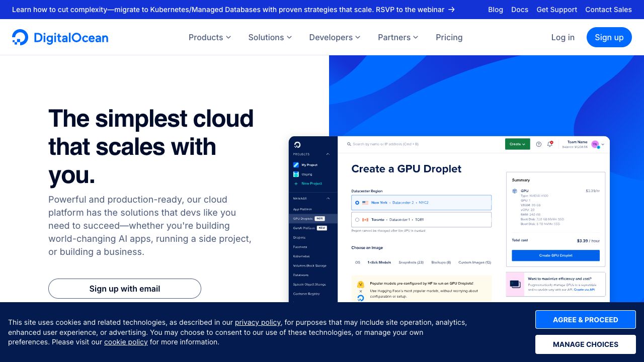The height and width of the screenshot is (362, 644).
Task: Open the green Create dropdown button
Action: tap(517, 144)
